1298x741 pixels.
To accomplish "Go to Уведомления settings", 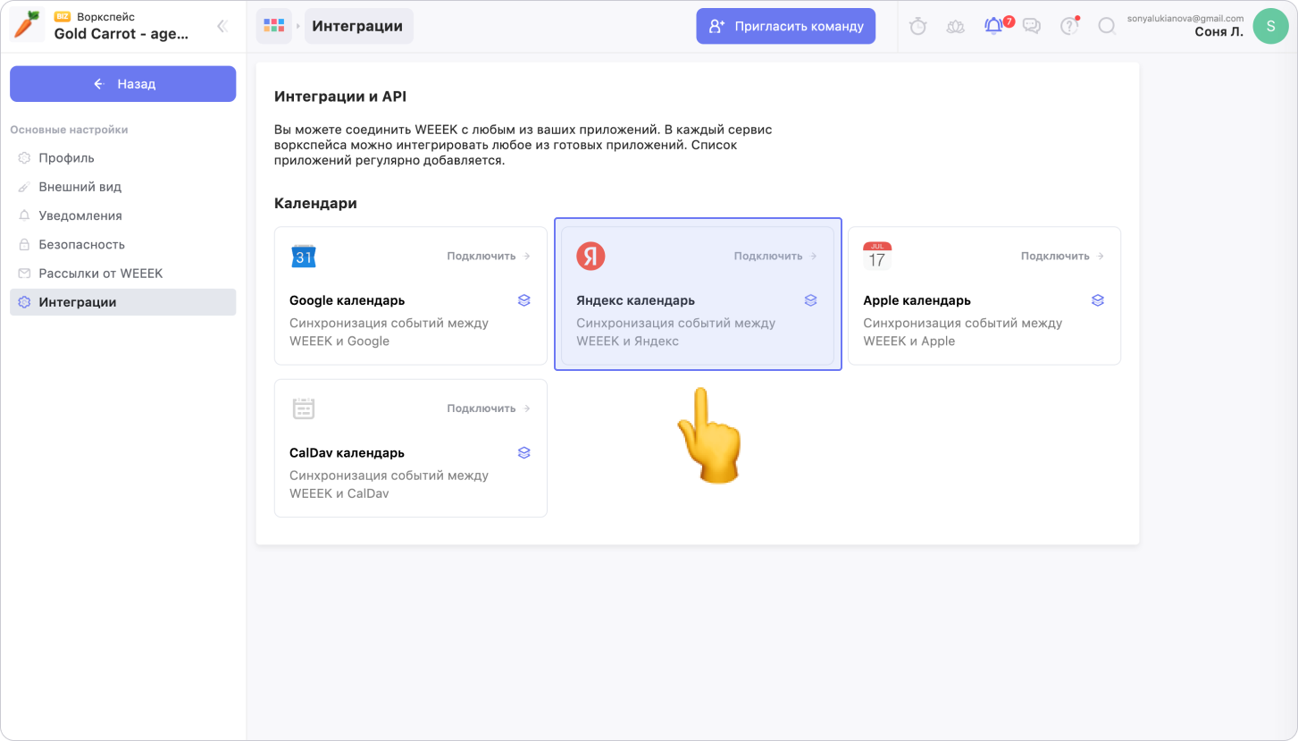I will [x=123, y=215].
